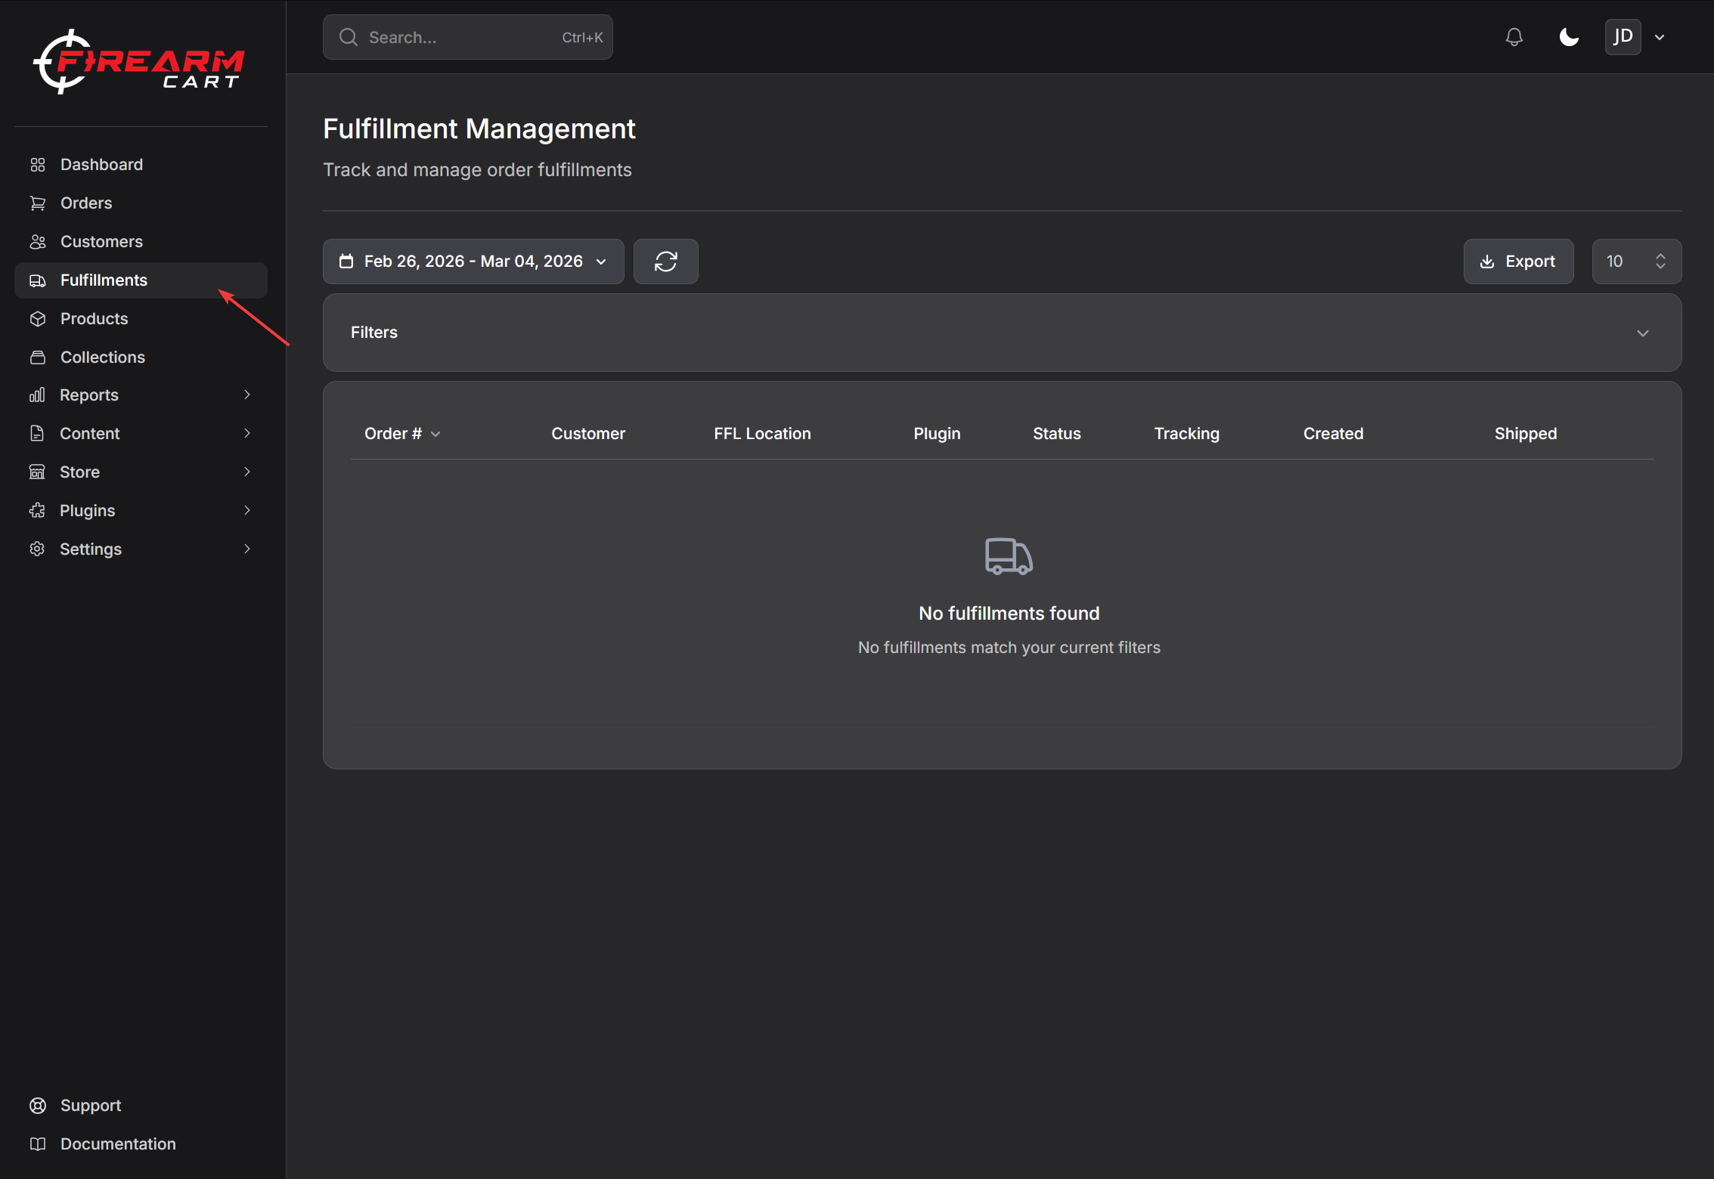Open the notifications bell
Image resolution: width=1714 pixels, height=1179 pixels.
(x=1514, y=37)
